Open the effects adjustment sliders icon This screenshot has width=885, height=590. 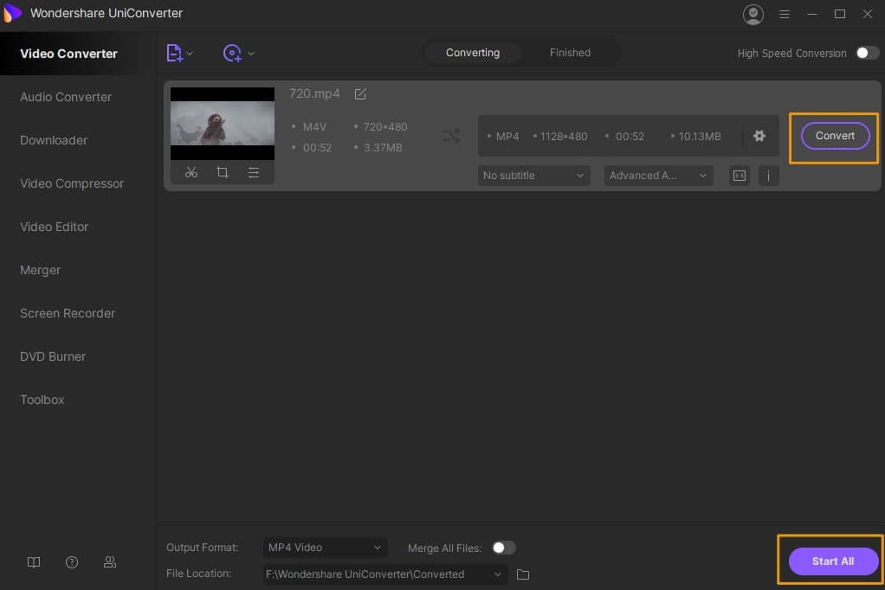[x=254, y=173]
